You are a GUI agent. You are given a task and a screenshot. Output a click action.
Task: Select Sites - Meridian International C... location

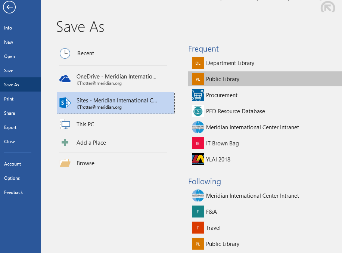116,103
